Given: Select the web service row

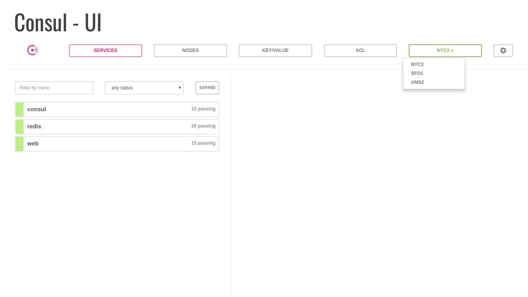Looking at the screenshot, I should (x=117, y=144).
